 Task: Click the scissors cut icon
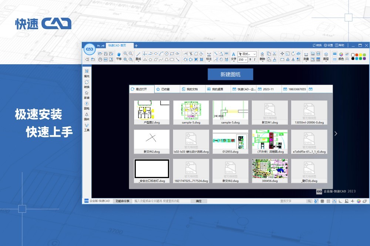pyautogui.click(x=274, y=54)
